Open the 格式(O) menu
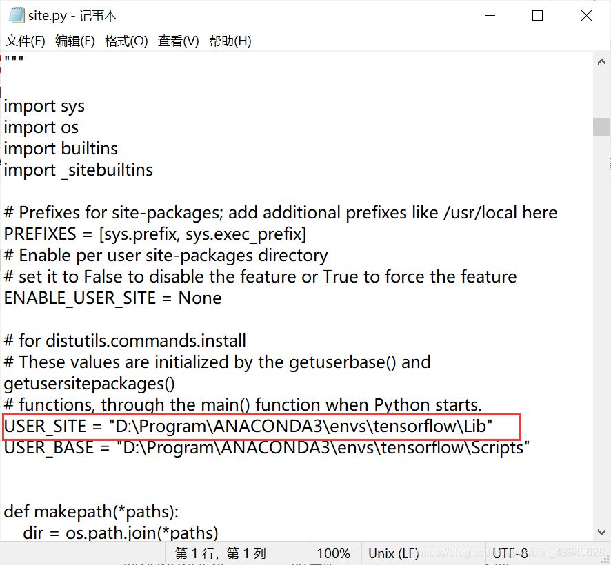This screenshot has height=565, width=611. click(126, 41)
